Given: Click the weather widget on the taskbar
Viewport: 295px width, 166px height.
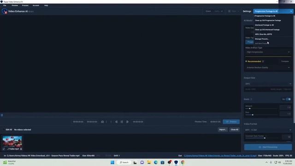Looking at the screenshot, I should click(9, 162).
